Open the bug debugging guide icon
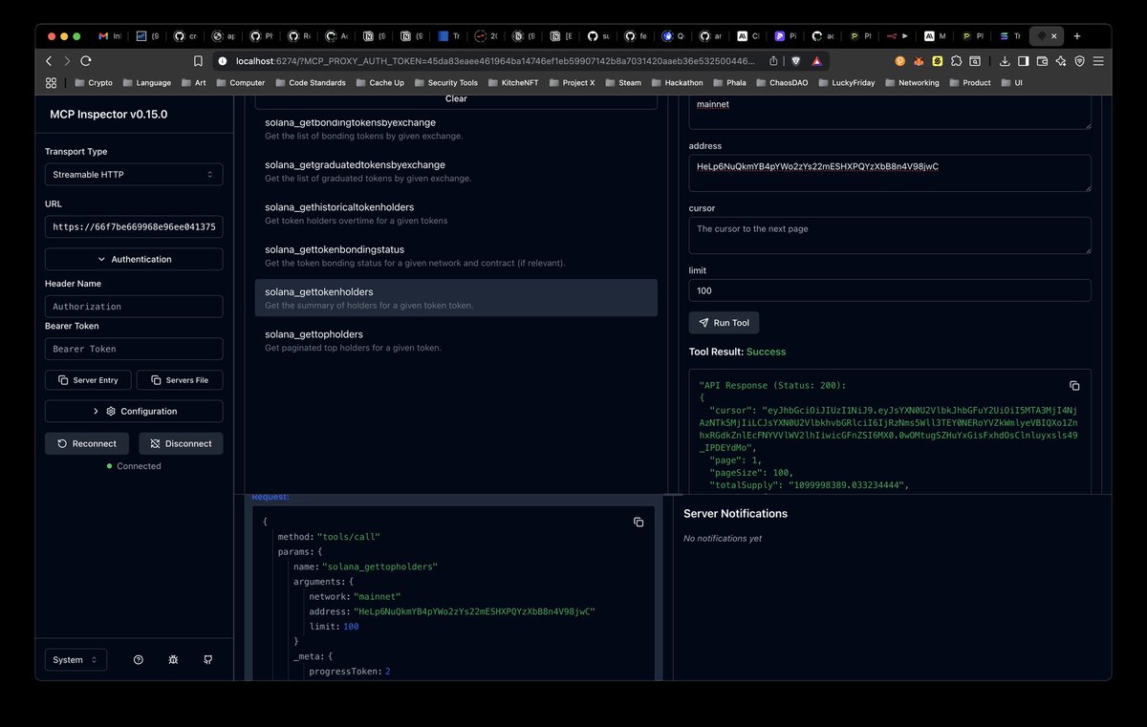The width and height of the screenshot is (1147, 727). [x=173, y=660]
